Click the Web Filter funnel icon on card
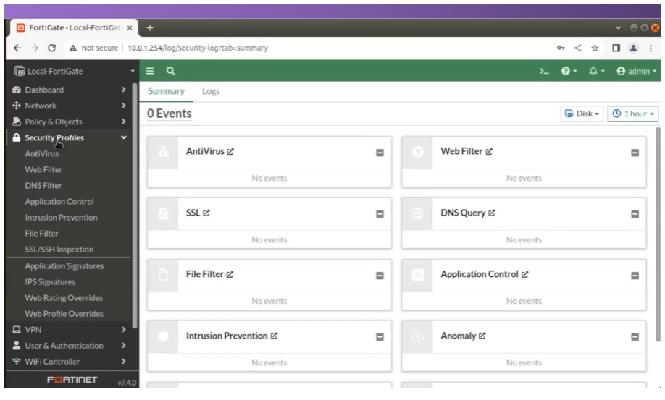The height and width of the screenshot is (400, 665). pos(418,151)
